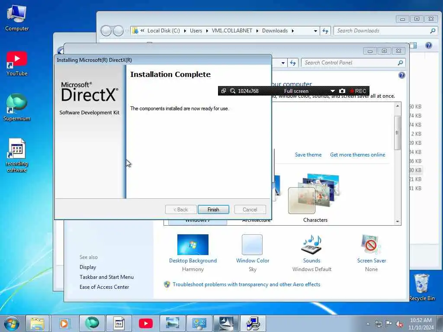Screen dimensions: 443x332
Task: Open the YouTube desktop shortcut
Action: pos(17,64)
